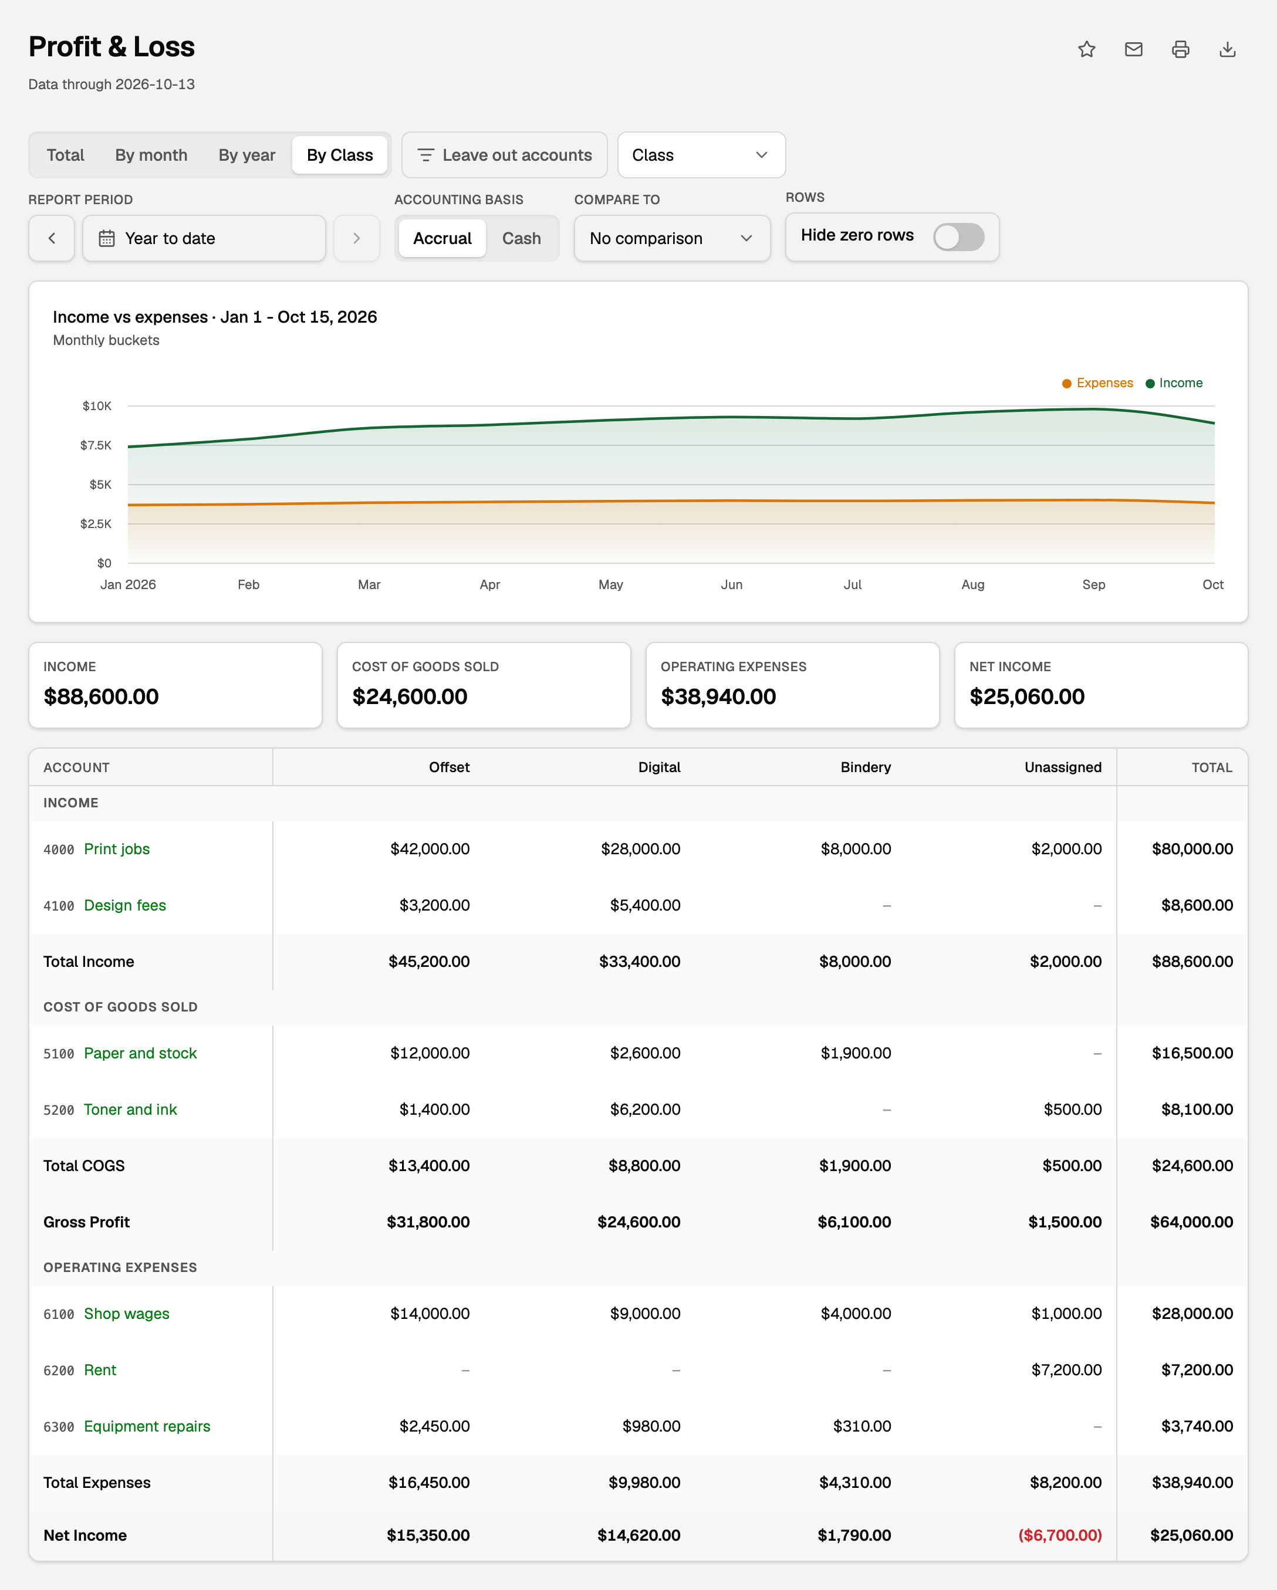Open the Shop wages account

126,1314
